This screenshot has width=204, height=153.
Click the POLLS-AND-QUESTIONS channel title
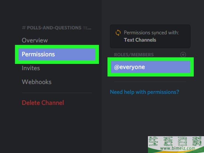tap(54, 28)
